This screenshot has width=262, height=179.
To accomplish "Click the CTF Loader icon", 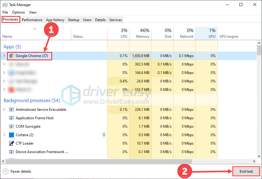I will (x=11, y=143).
